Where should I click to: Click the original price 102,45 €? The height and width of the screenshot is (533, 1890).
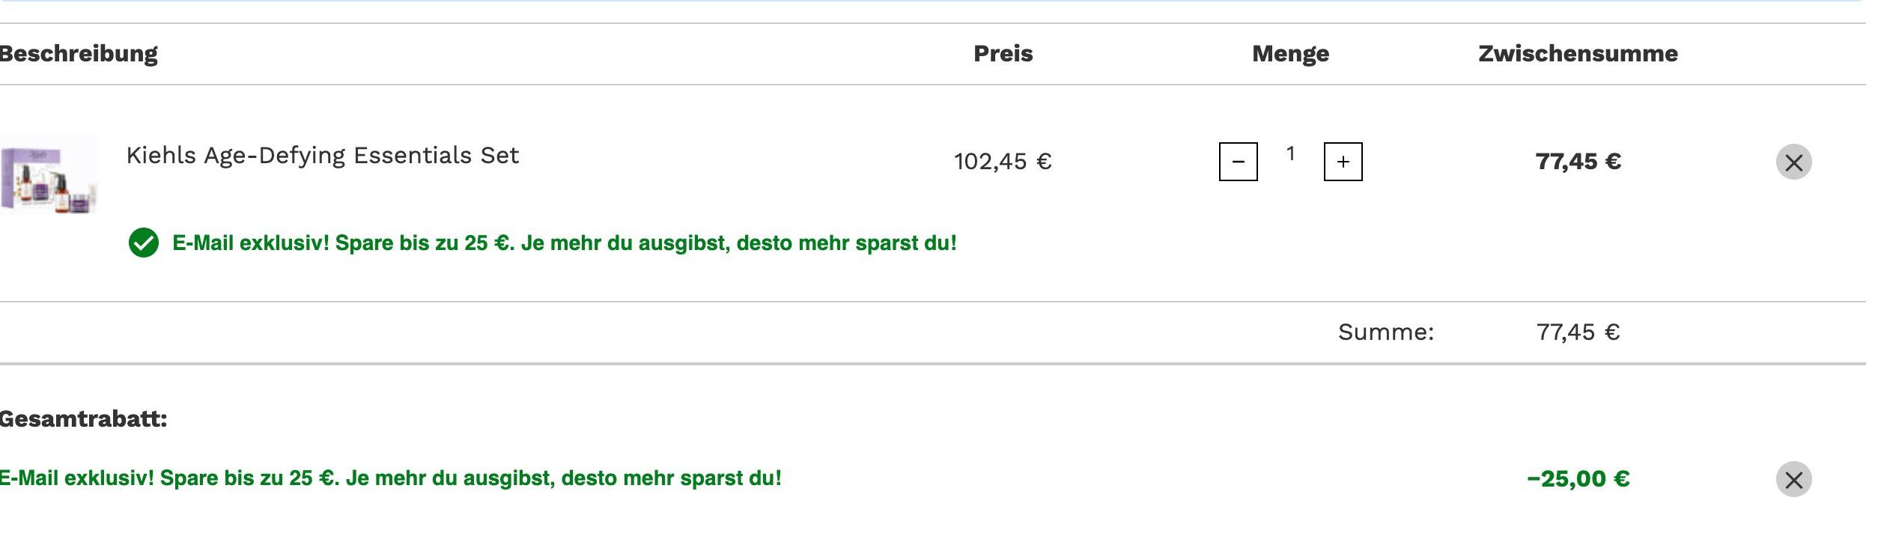pos(1003,162)
